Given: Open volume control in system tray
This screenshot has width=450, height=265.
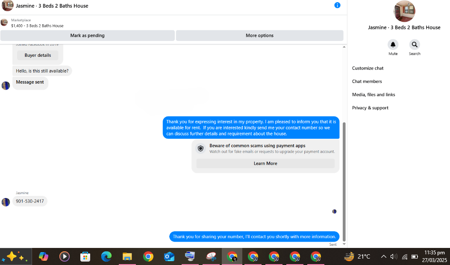Looking at the screenshot, I should pos(394,257).
